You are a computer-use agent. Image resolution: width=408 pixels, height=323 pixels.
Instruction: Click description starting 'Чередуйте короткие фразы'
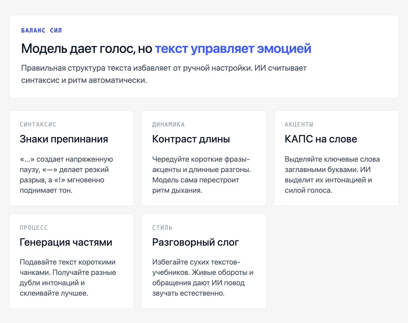(201, 175)
